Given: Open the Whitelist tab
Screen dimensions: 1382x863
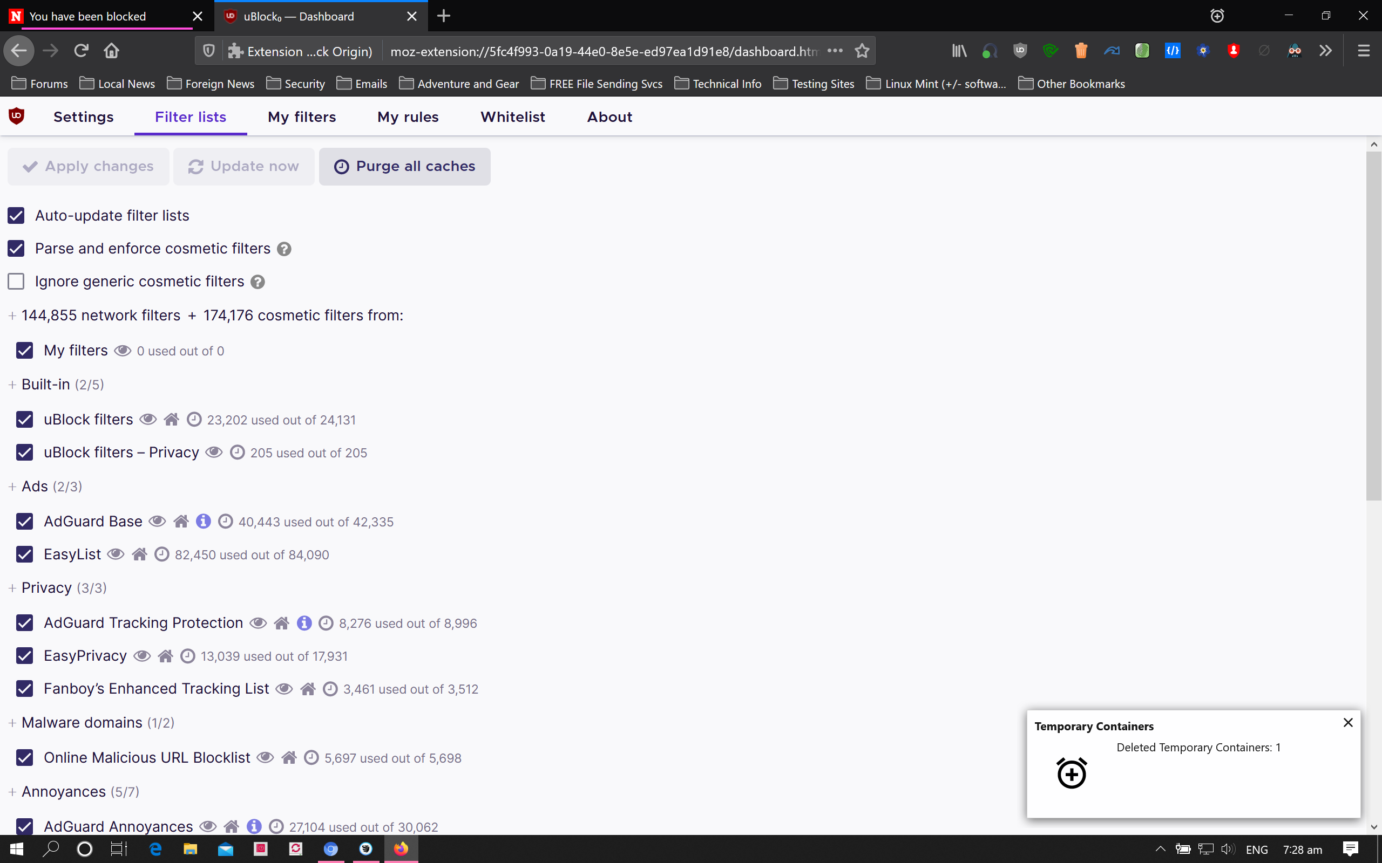Looking at the screenshot, I should [x=512, y=117].
